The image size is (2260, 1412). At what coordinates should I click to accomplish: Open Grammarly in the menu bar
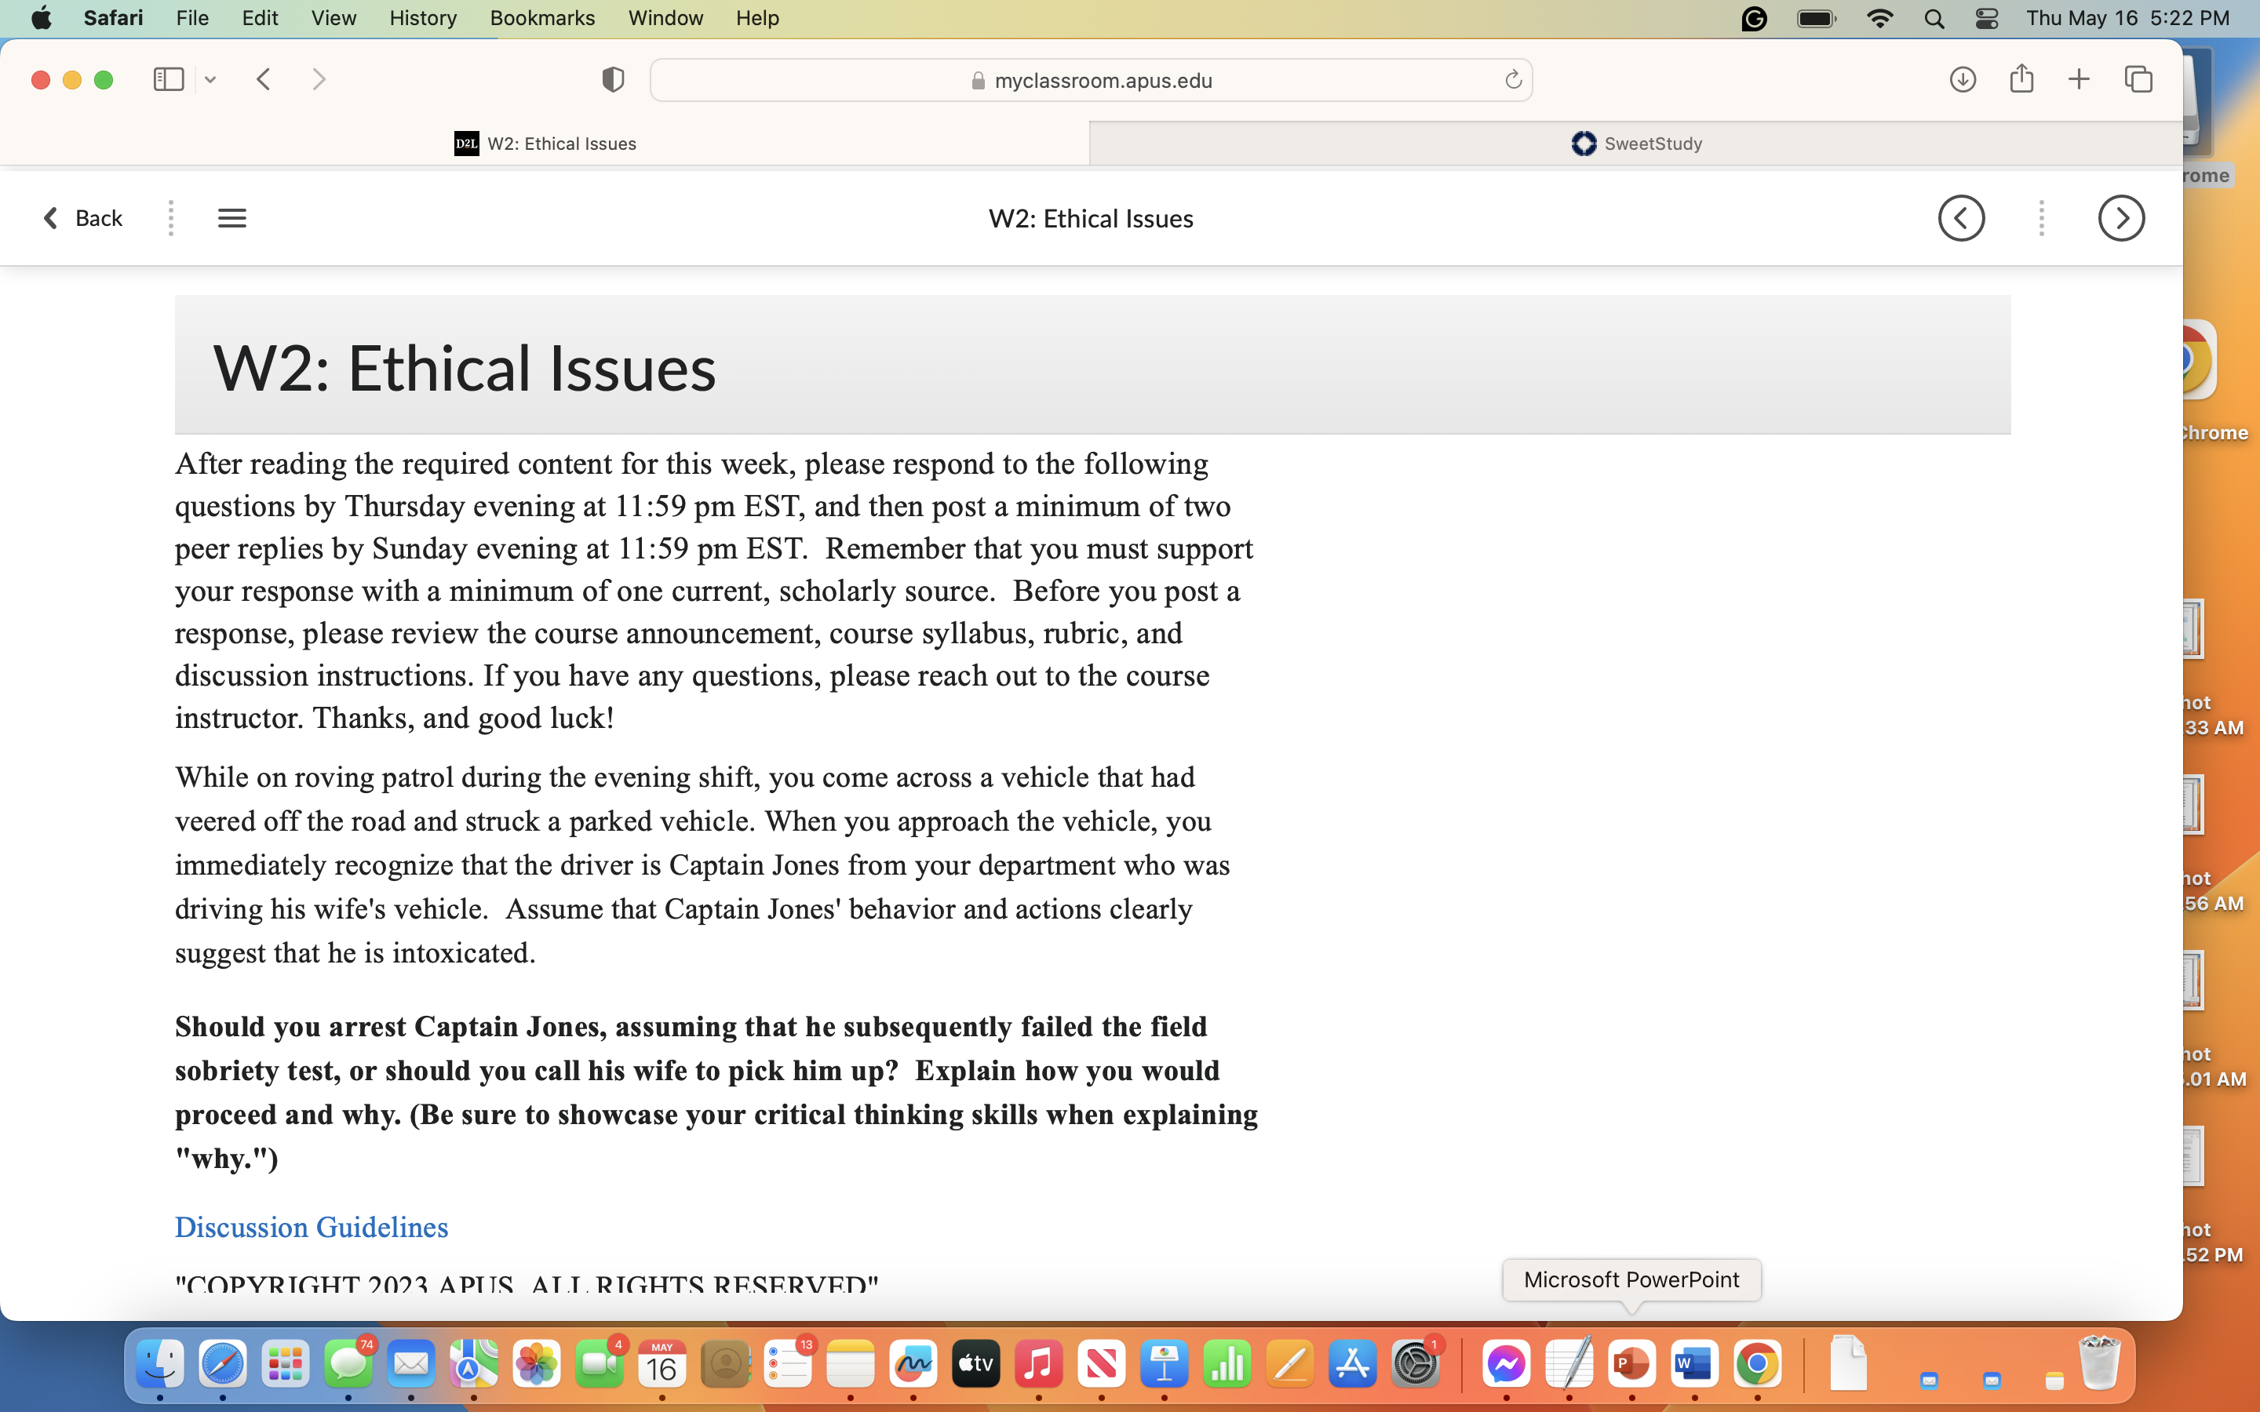point(1754,19)
